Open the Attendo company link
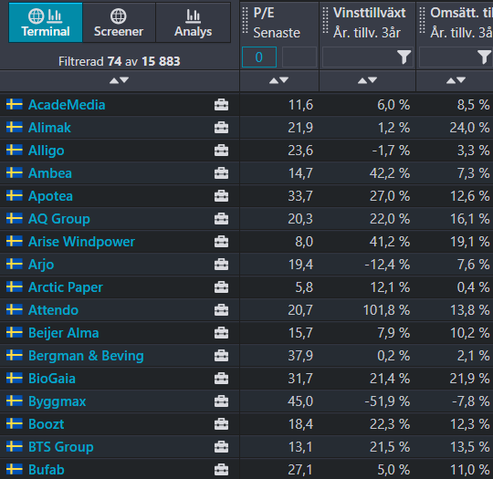 tap(53, 310)
